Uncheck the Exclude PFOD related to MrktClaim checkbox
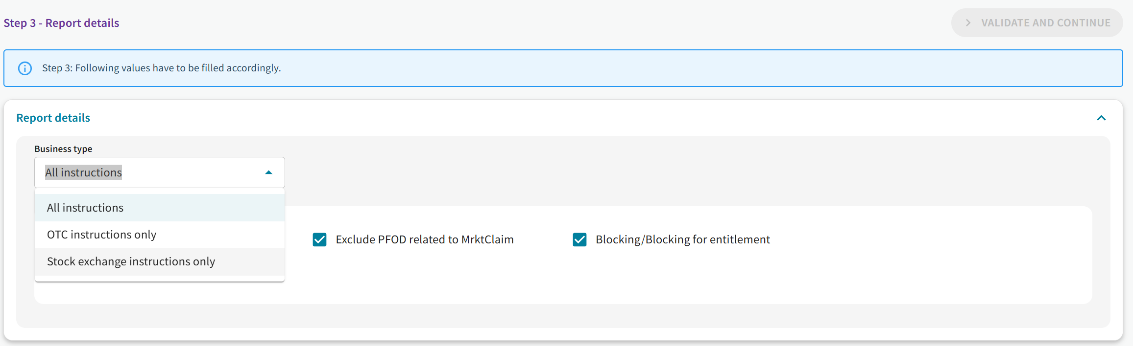This screenshot has height=346, width=1133. pyautogui.click(x=320, y=239)
